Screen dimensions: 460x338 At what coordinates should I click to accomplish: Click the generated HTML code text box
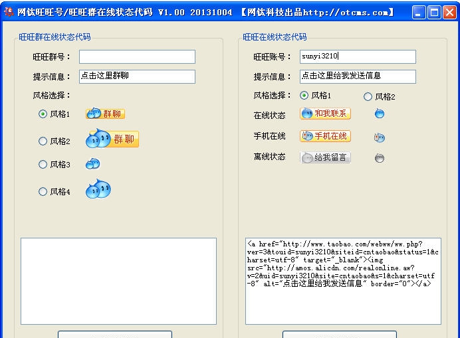[x=343, y=281]
